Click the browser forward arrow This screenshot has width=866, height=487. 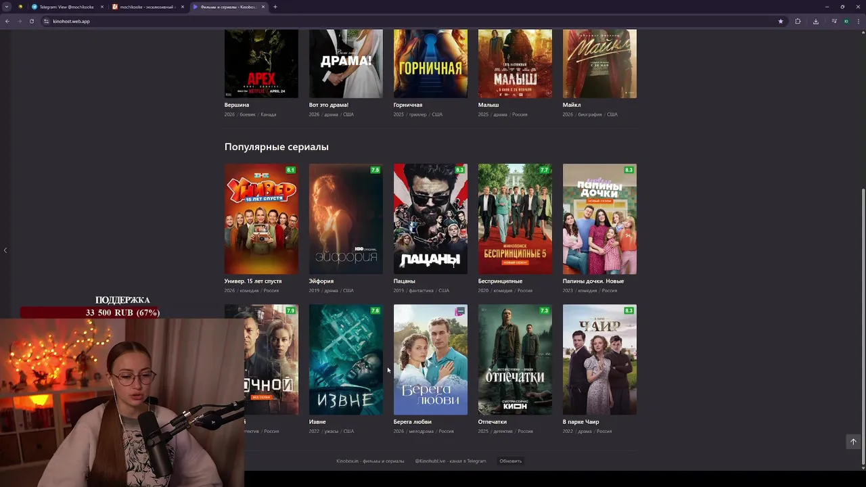19,21
